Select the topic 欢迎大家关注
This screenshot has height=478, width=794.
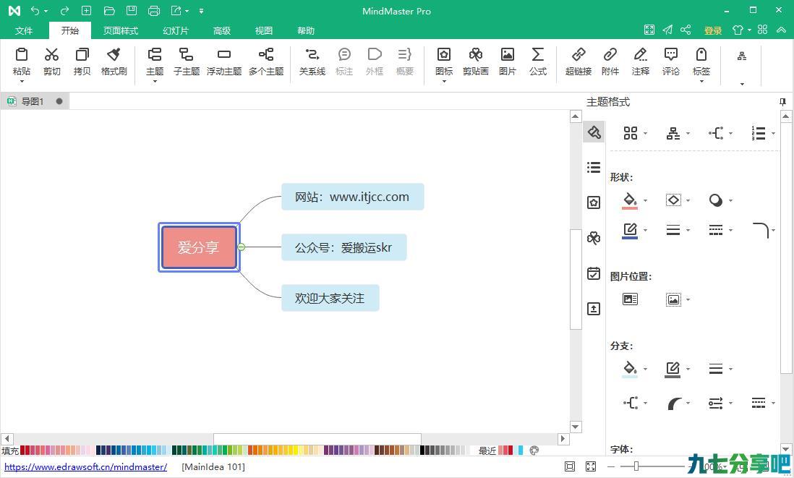coord(330,298)
